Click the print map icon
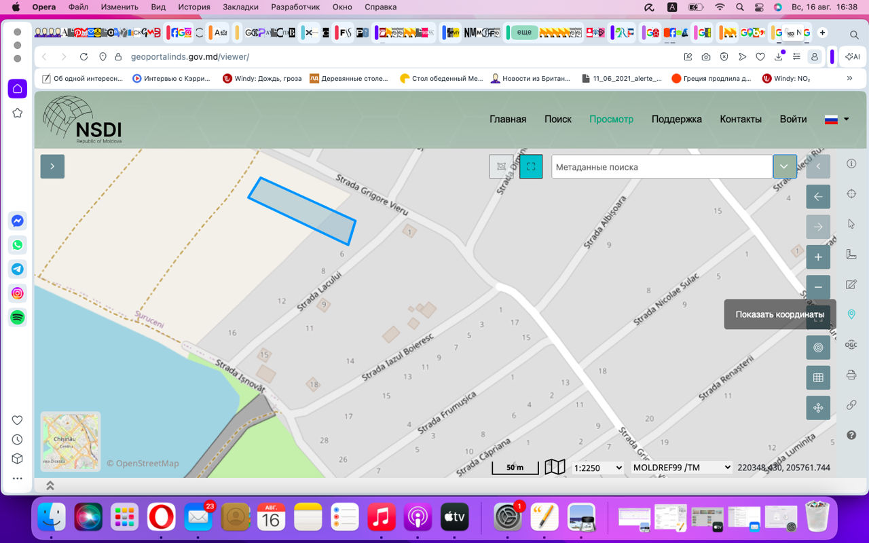The height and width of the screenshot is (543, 869). click(x=851, y=375)
